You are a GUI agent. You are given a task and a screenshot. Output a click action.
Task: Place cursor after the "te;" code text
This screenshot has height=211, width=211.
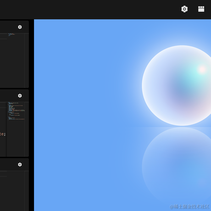click(x=6, y=134)
